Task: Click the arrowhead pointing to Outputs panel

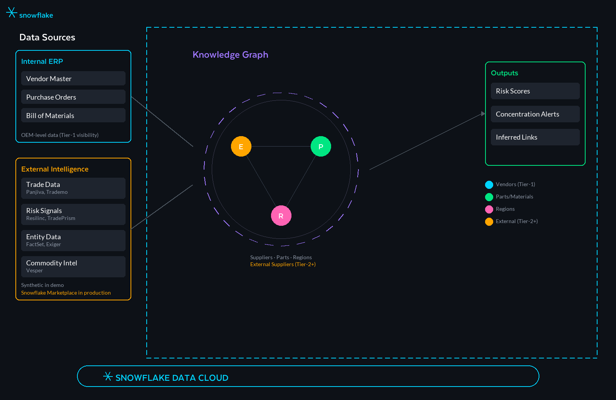Action: coord(483,114)
